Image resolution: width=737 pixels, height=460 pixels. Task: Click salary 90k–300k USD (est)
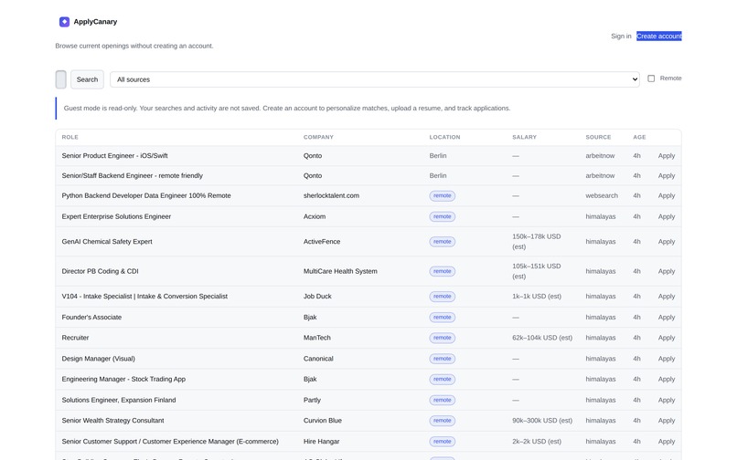542,421
